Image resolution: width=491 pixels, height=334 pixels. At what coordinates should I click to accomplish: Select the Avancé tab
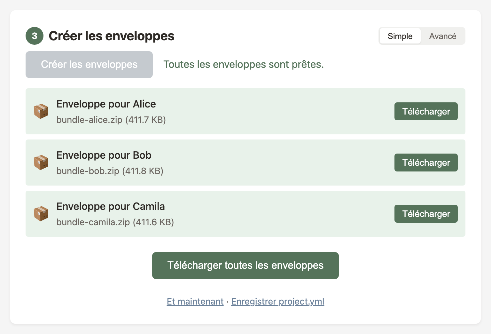pyautogui.click(x=443, y=36)
